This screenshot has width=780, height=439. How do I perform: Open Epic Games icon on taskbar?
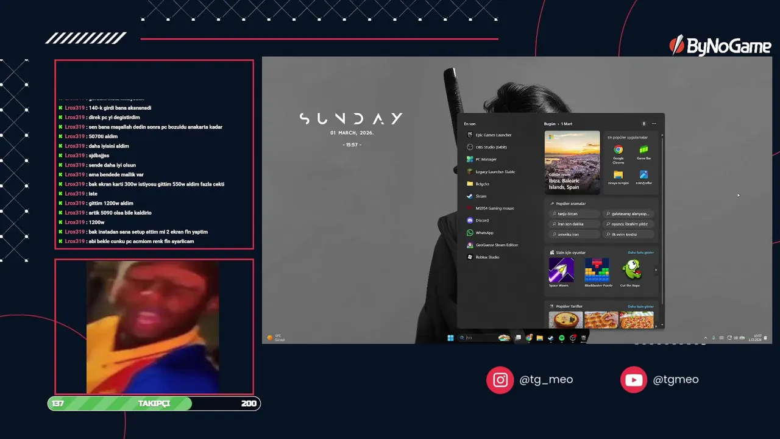click(x=583, y=338)
